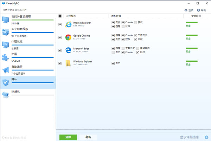Screen dimensions: 211x141
Task: Uncheck the Internet Explorer row checkbox
Action: tap(60, 24)
